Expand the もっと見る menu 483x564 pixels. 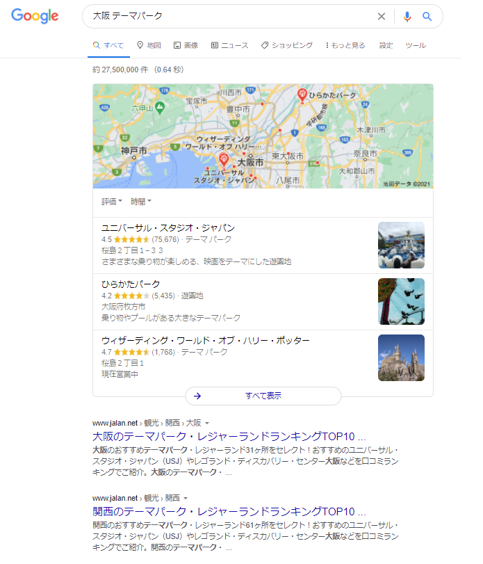tap(345, 45)
